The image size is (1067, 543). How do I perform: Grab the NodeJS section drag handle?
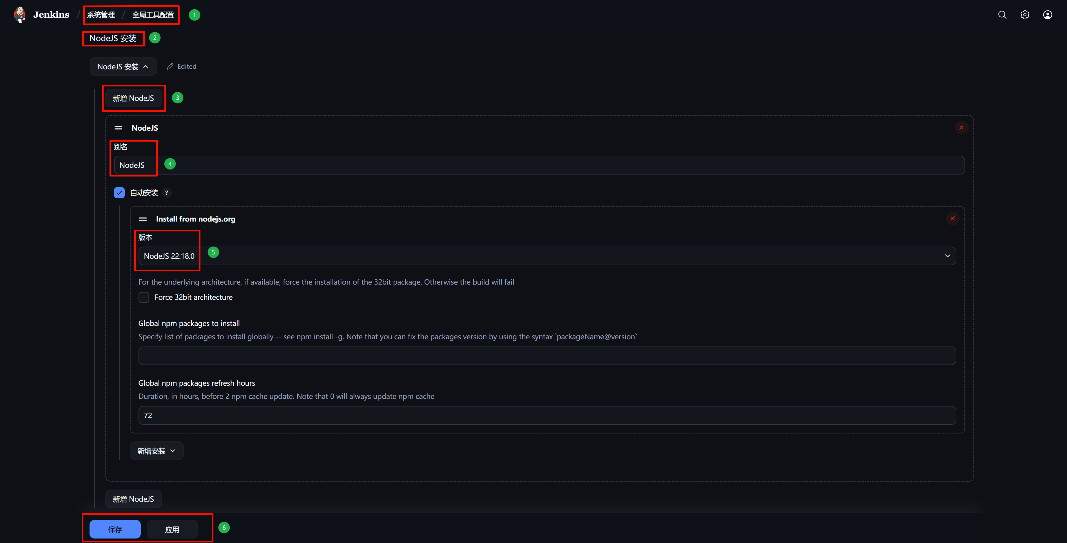point(119,128)
